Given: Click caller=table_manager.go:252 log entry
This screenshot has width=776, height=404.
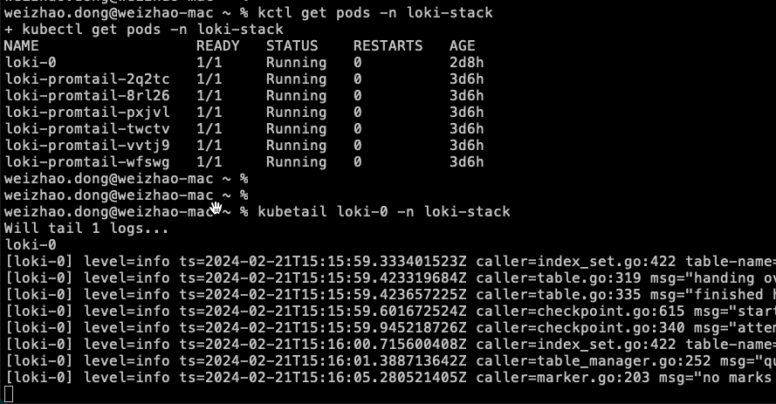Looking at the screenshot, I should pyautogui.click(x=594, y=361).
